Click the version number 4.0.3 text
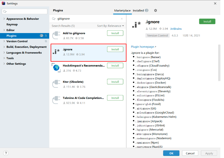 coord(175,36)
